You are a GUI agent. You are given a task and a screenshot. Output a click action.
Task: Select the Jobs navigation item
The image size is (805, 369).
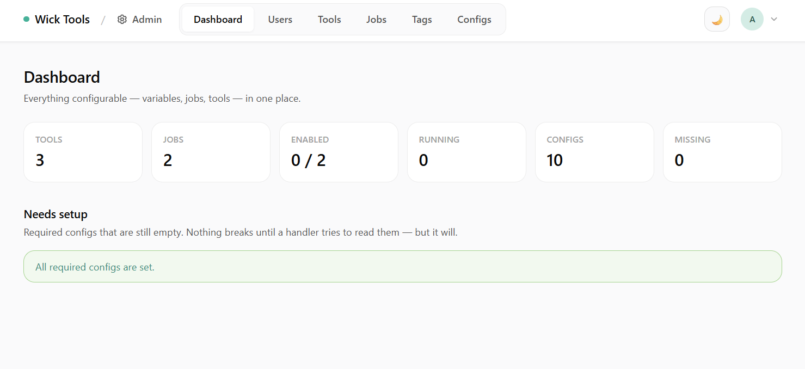pyautogui.click(x=376, y=19)
